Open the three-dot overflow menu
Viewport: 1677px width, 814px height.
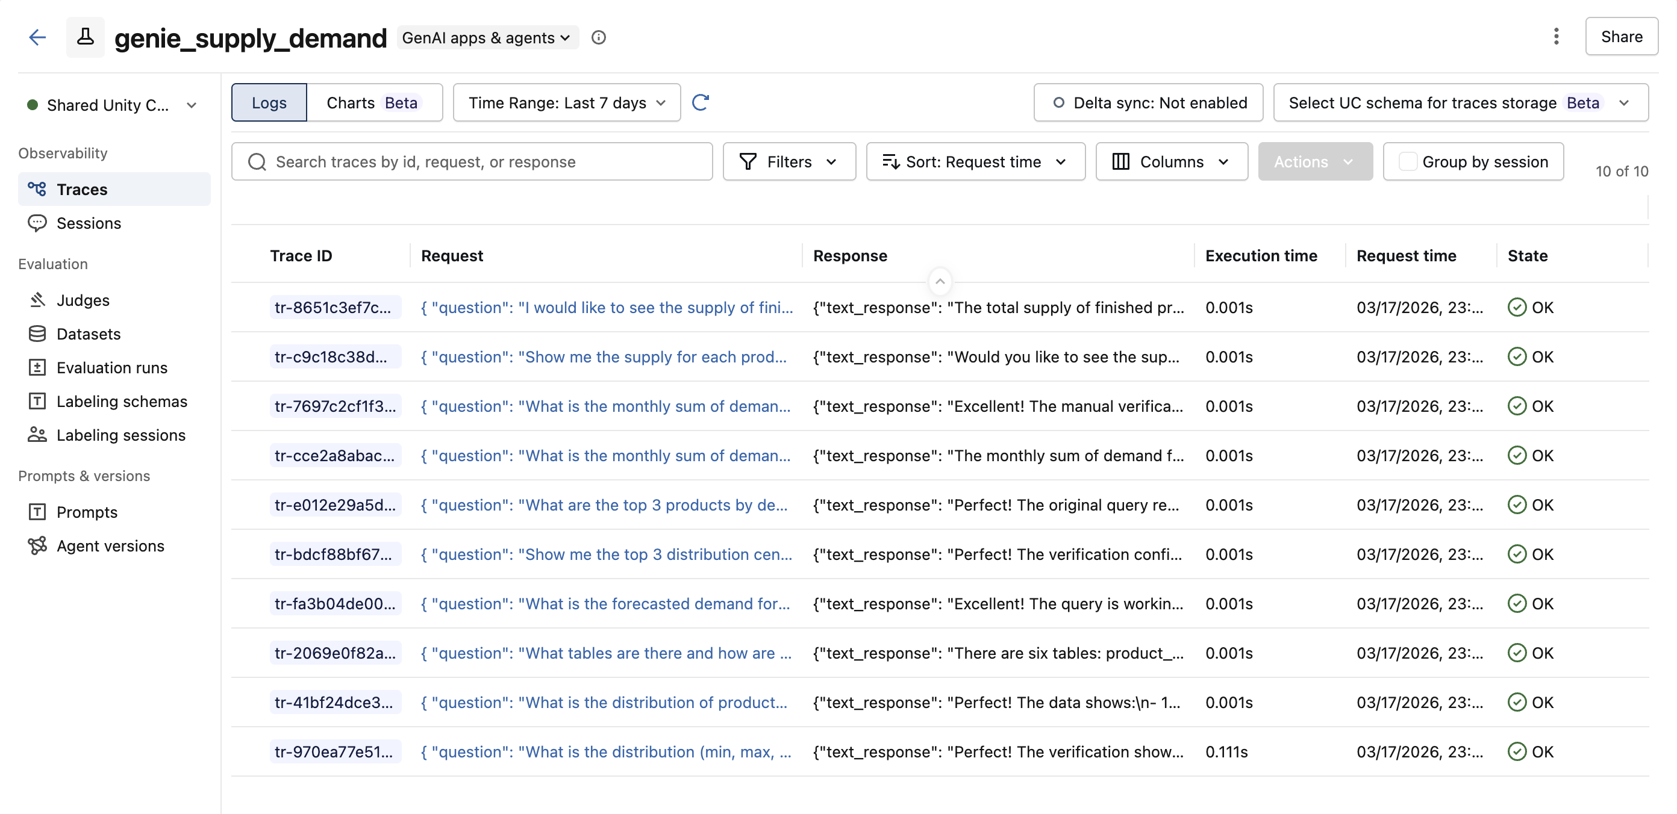pos(1557,37)
